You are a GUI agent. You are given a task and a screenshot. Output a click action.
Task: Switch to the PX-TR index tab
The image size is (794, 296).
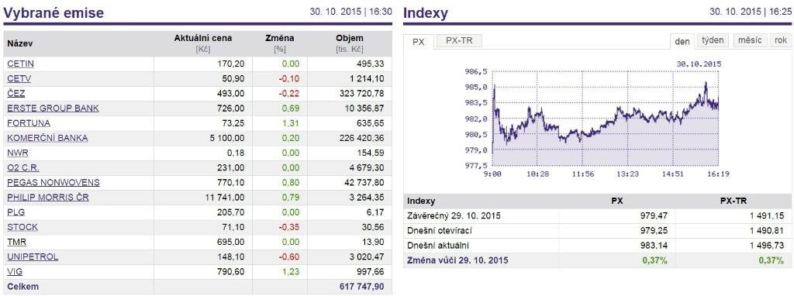pyautogui.click(x=459, y=41)
